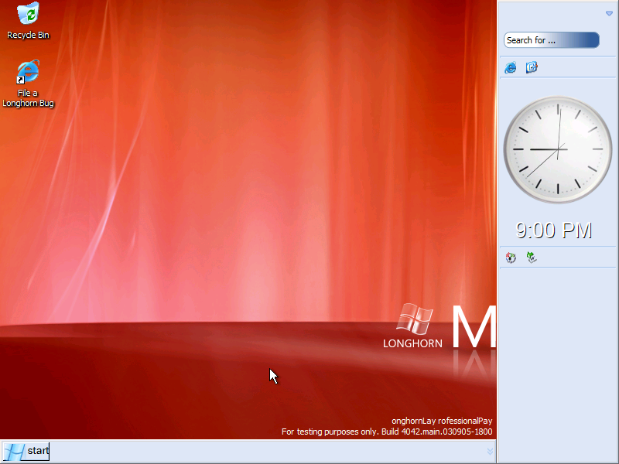Click the colorful sync wheel icon below the clock

point(511,258)
